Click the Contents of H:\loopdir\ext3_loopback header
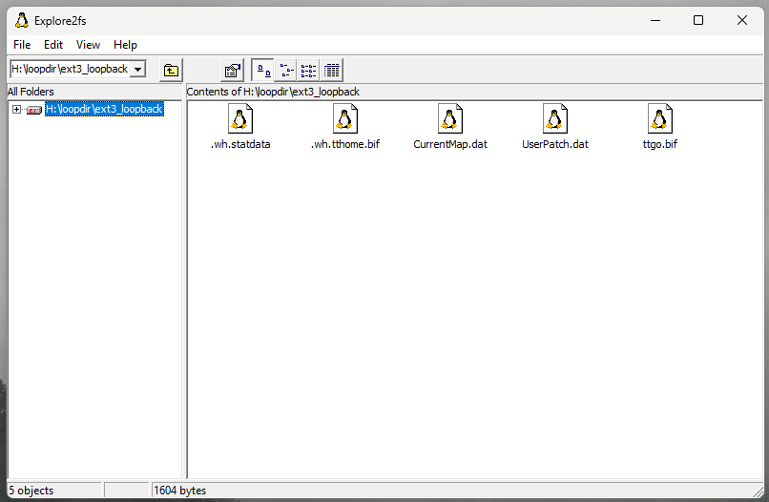Screen dimensions: 769x502 pos(475,92)
